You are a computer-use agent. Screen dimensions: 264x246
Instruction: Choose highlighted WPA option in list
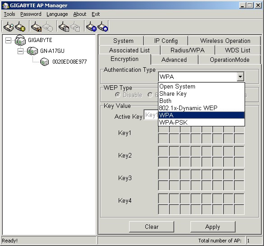(x=202, y=115)
